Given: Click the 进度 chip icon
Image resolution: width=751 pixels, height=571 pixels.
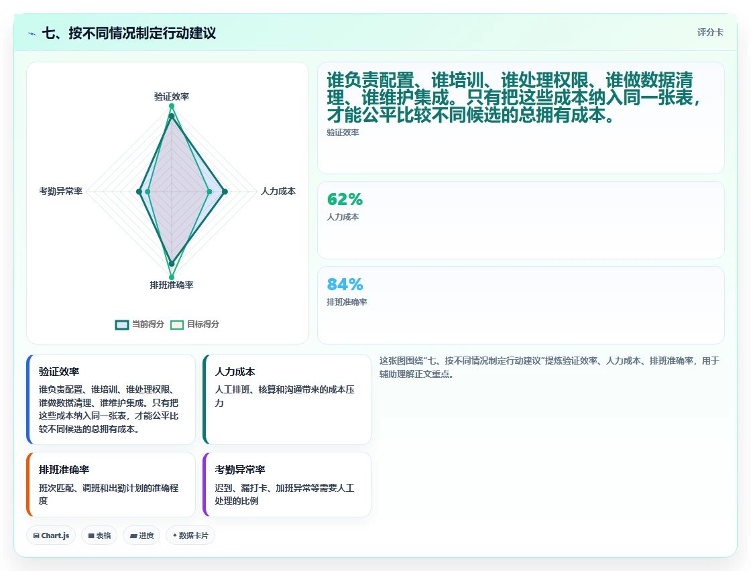Looking at the screenshot, I should tap(133, 535).
